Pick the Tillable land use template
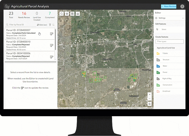The height and width of the screenshot is (136, 189). [x=169, y=53]
